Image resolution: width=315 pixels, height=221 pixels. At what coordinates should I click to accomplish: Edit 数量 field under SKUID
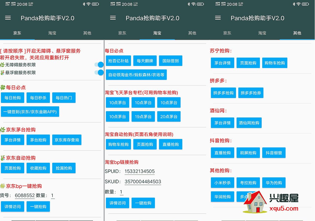pyautogui.click(x=121, y=192)
